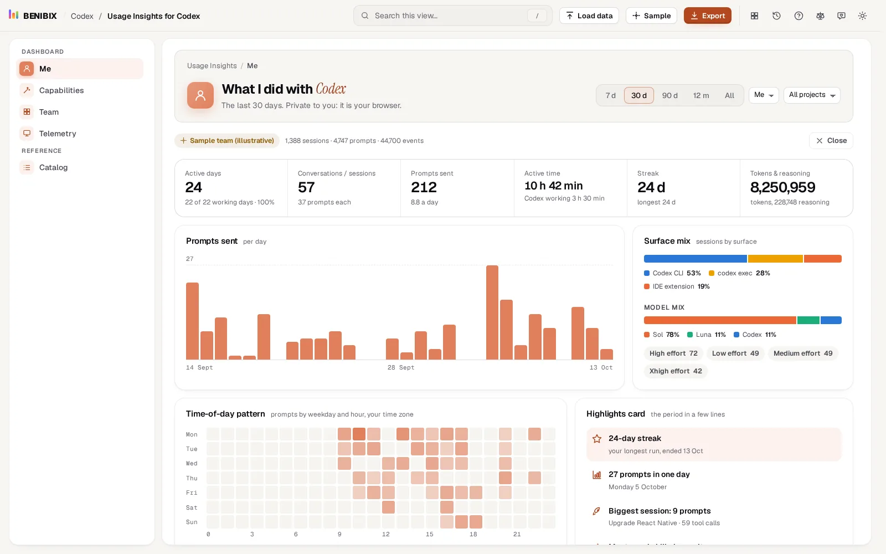886x554 pixels.
Task: Click the green Luna model mix segment
Action: coord(808,320)
